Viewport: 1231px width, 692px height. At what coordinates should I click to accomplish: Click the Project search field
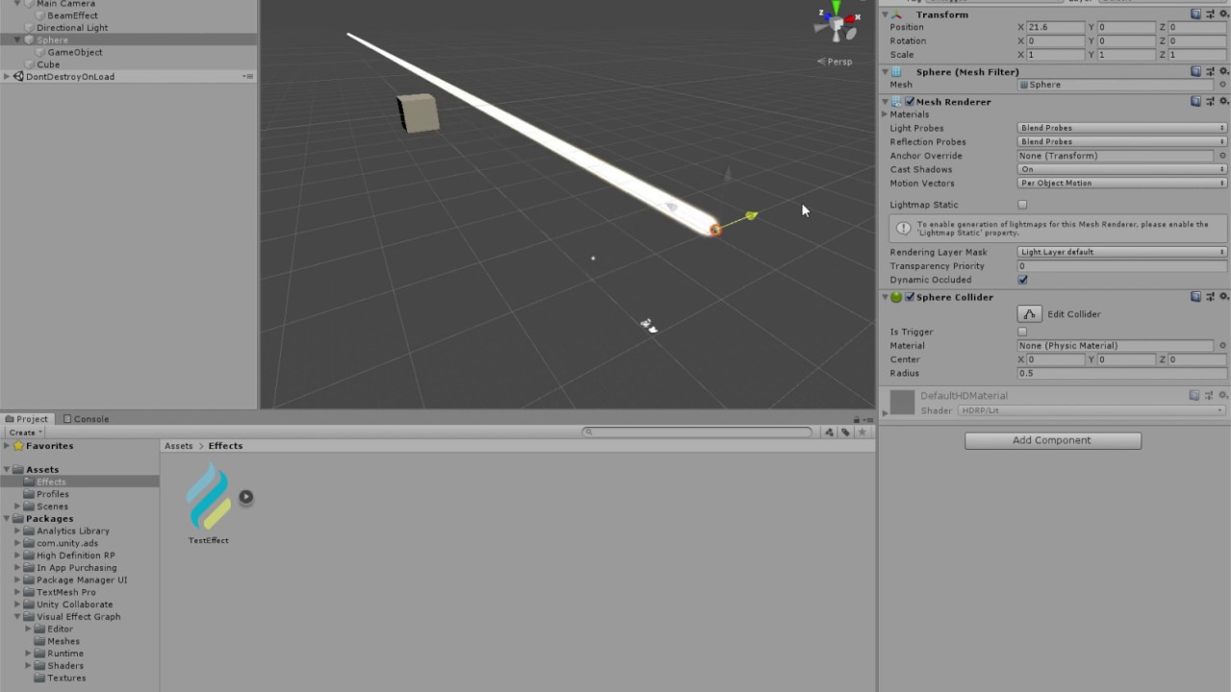coord(698,432)
